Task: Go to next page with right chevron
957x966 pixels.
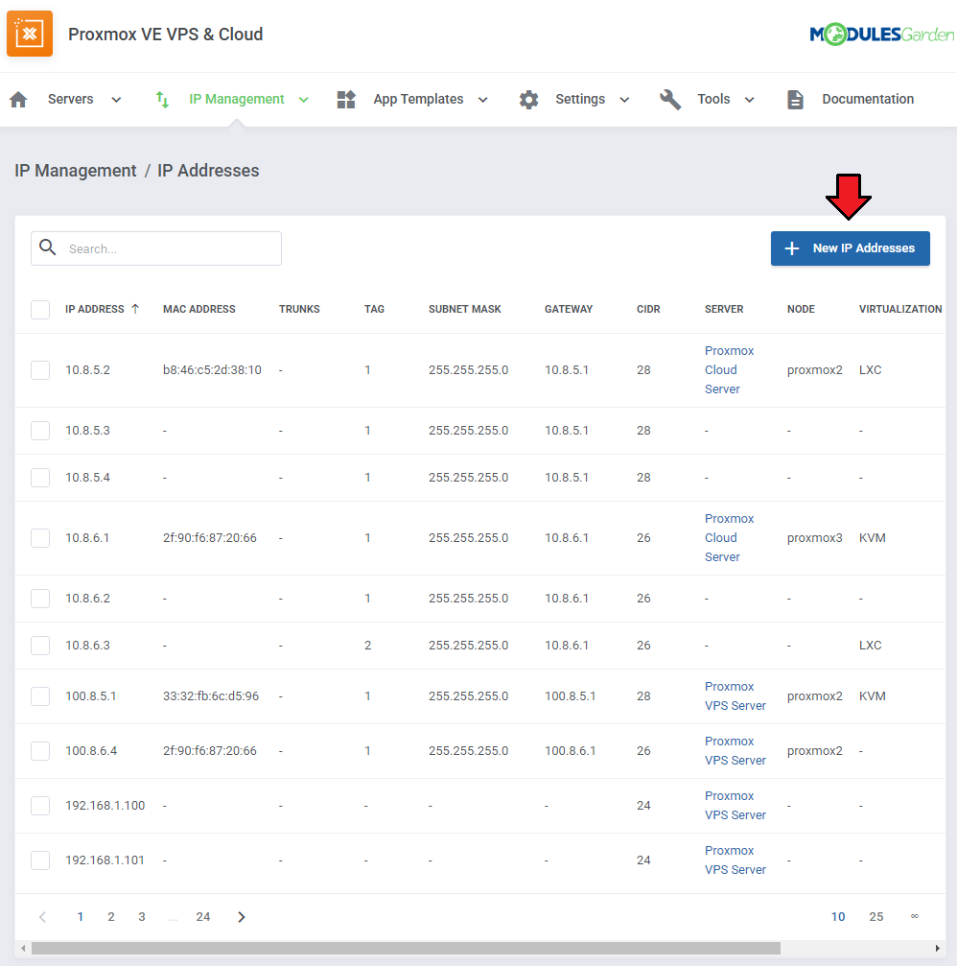Action: (x=242, y=917)
